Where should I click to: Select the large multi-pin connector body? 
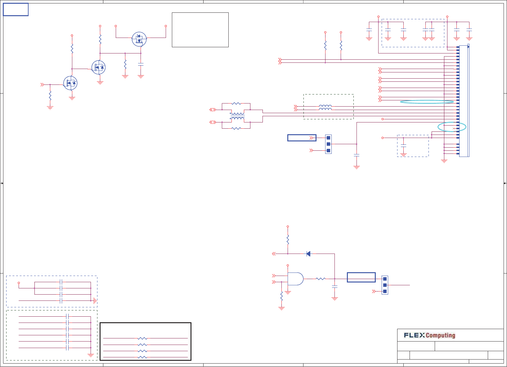tap(464, 100)
